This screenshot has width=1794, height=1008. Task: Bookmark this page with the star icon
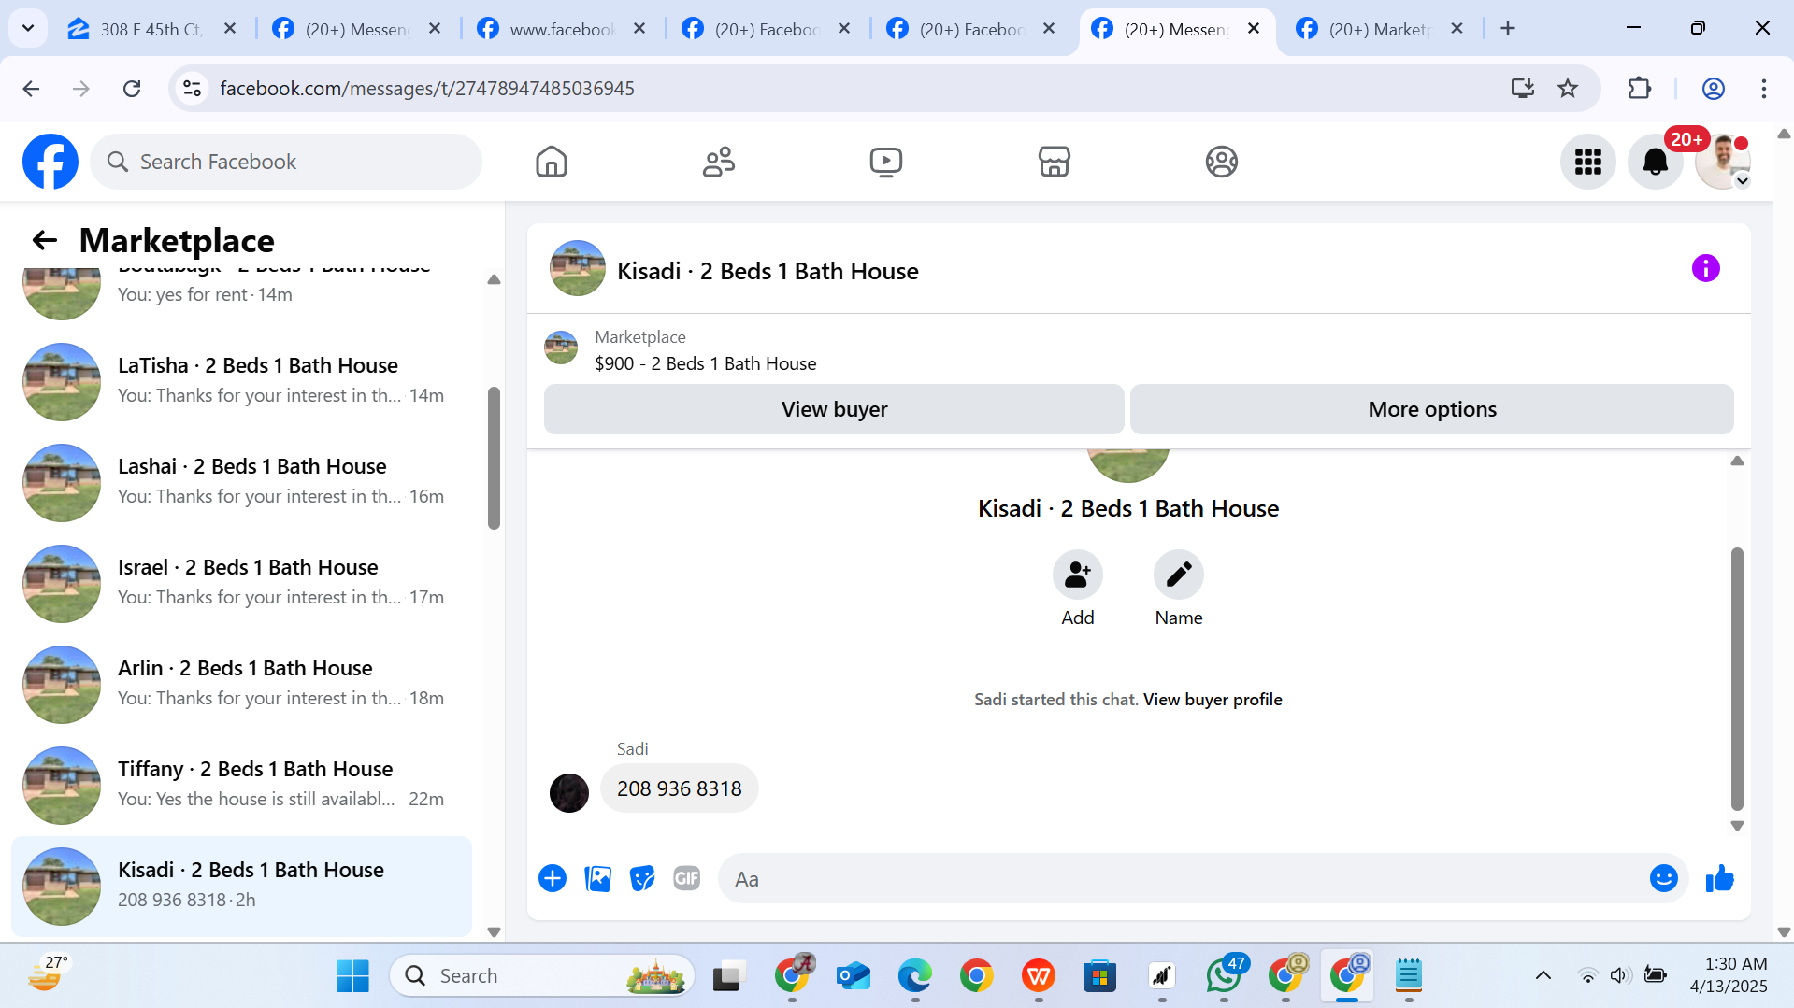coord(1568,89)
